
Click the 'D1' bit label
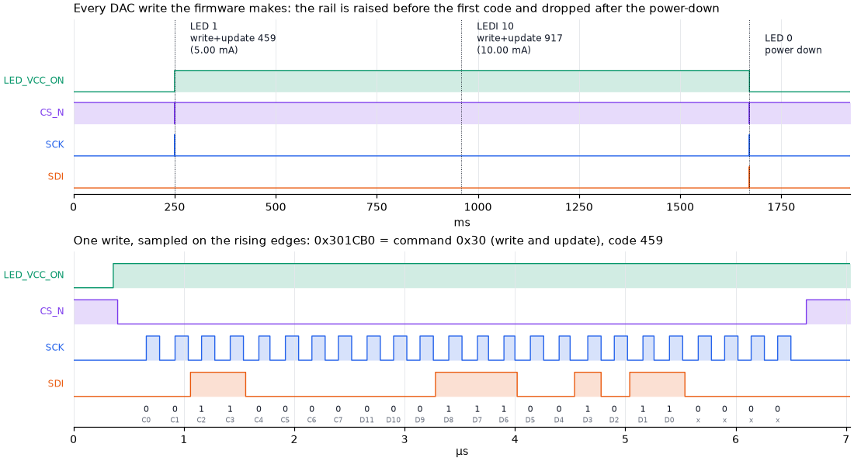(x=643, y=420)
